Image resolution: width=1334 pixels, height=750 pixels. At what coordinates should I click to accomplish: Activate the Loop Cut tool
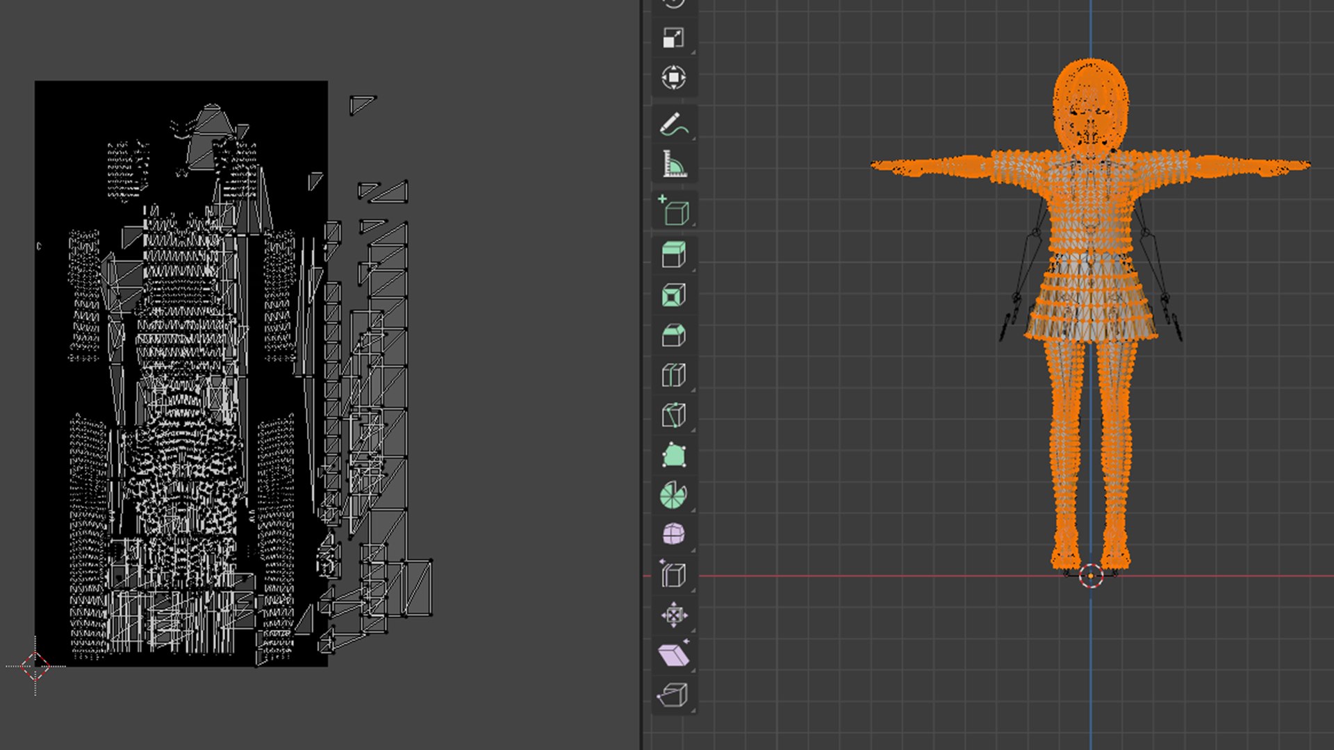pyautogui.click(x=673, y=376)
